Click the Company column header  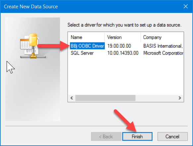coord(162,37)
